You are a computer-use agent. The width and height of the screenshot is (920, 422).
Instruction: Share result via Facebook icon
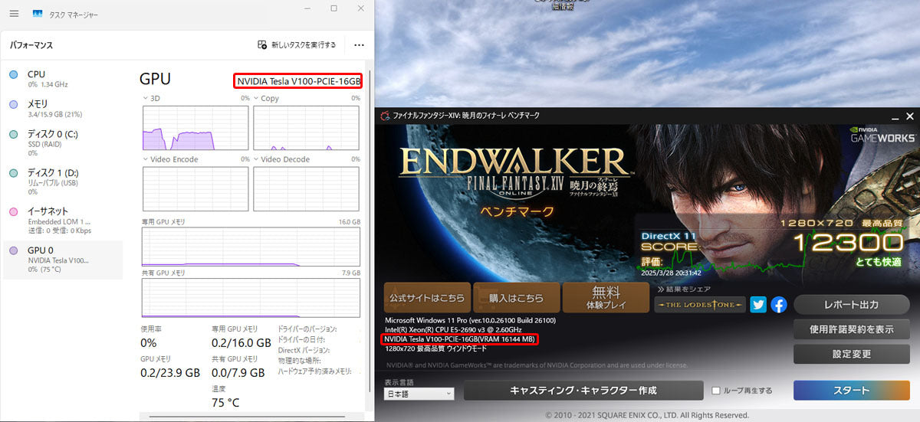click(x=779, y=304)
